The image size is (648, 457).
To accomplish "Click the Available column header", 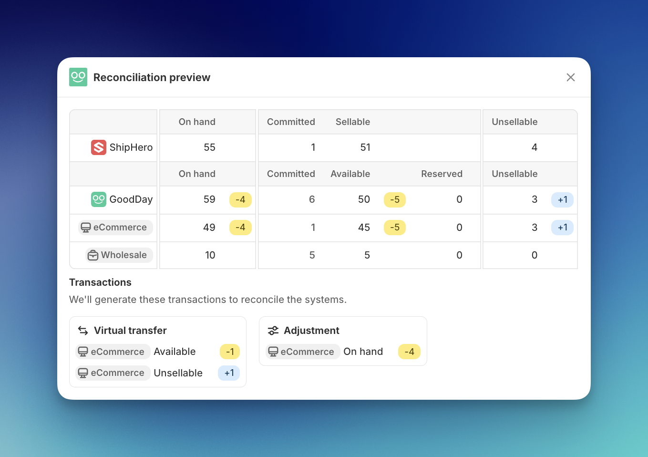I will [350, 174].
